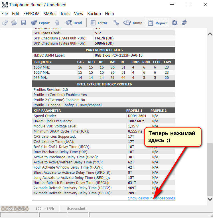Switch to the 000h - 0FFh tab

click(15, 209)
